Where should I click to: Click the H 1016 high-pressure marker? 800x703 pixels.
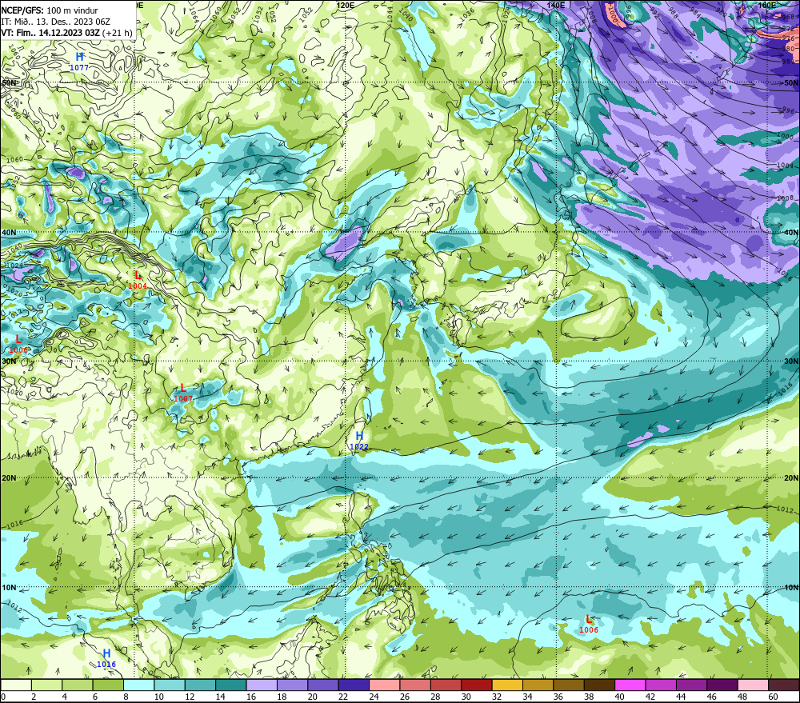click(106, 658)
